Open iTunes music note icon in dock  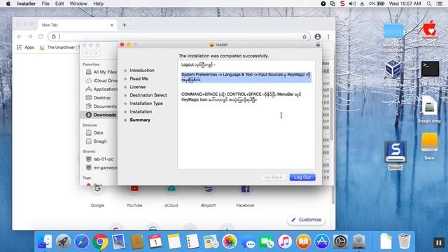coord(285,241)
